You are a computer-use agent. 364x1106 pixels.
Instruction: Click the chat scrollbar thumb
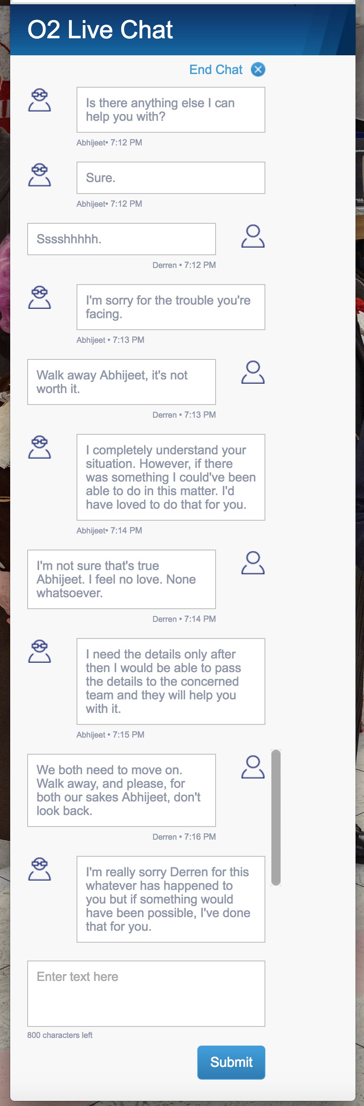(276, 818)
